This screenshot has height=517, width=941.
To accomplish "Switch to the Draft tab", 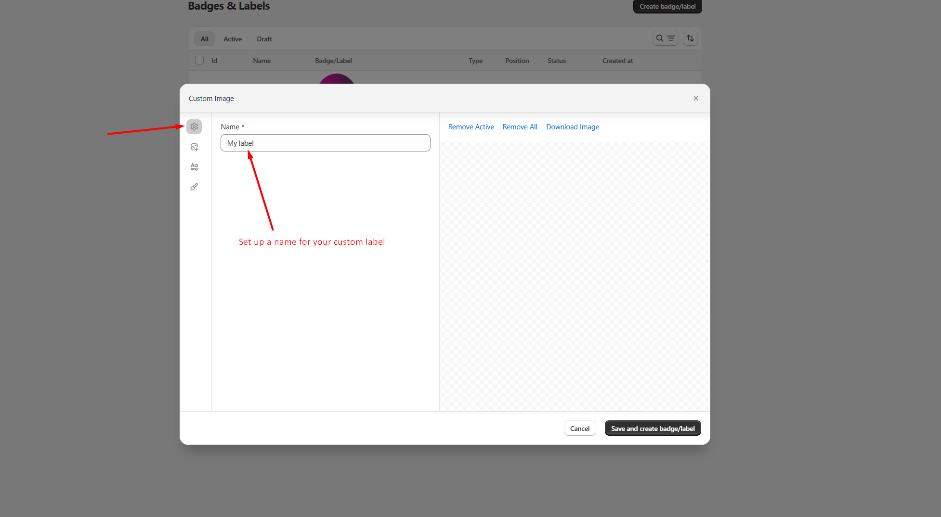I will tap(264, 39).
